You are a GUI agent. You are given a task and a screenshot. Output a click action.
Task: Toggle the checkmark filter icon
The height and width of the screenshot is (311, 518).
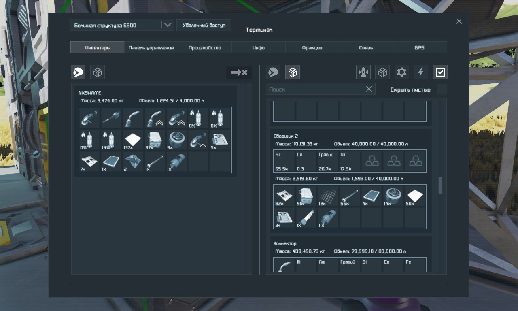(x=440, y=72)
